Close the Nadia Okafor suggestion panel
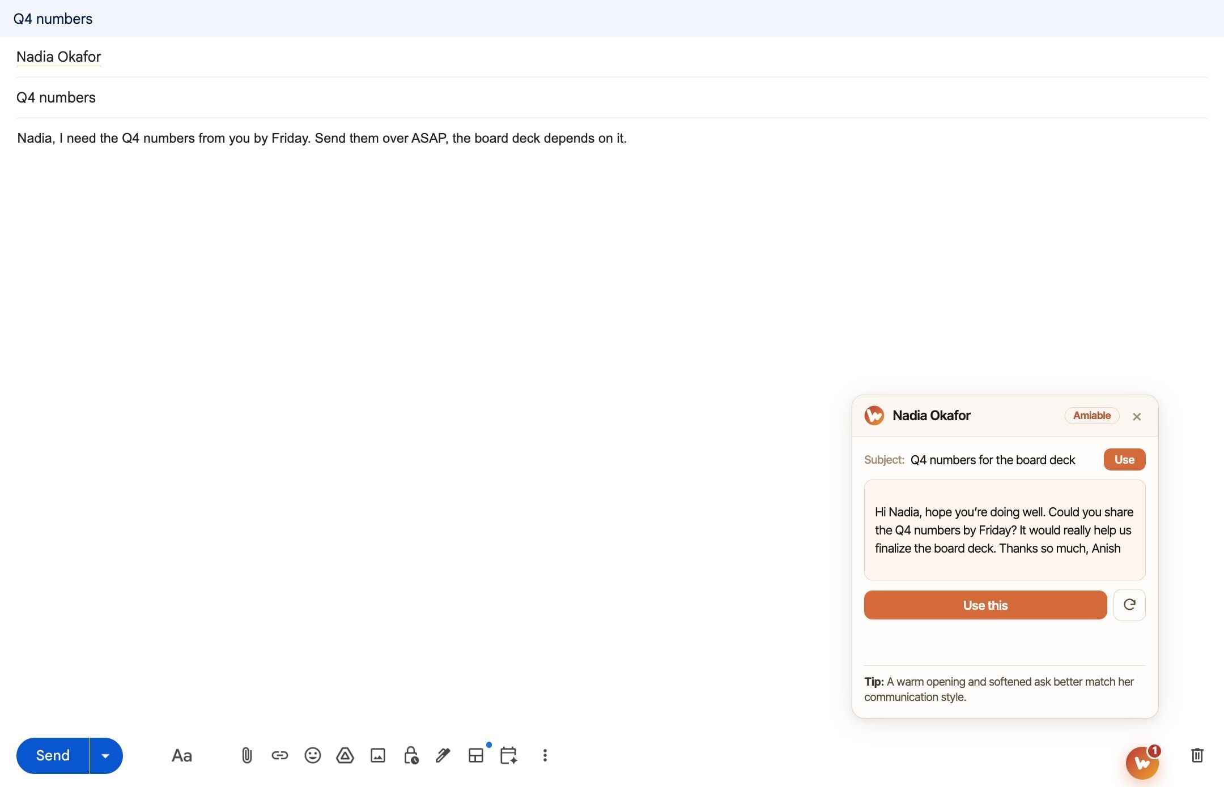The image size is (1224, 787). (1137, 417)
